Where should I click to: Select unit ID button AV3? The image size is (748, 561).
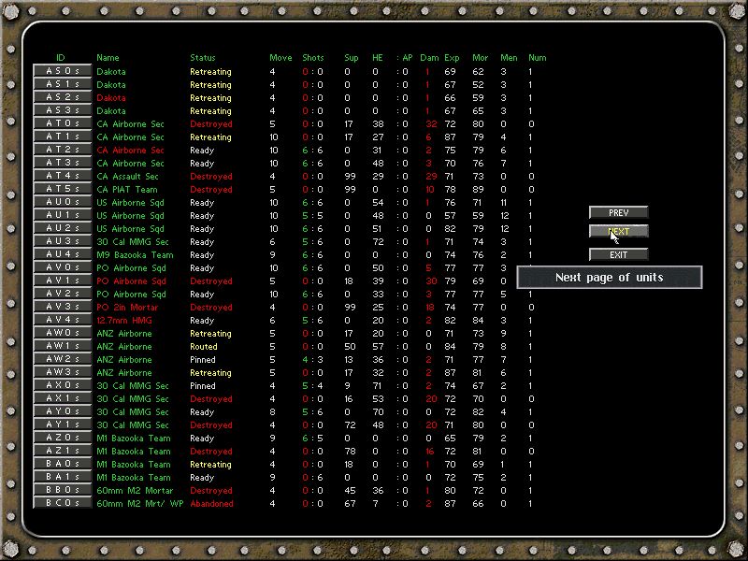(62, 308)
